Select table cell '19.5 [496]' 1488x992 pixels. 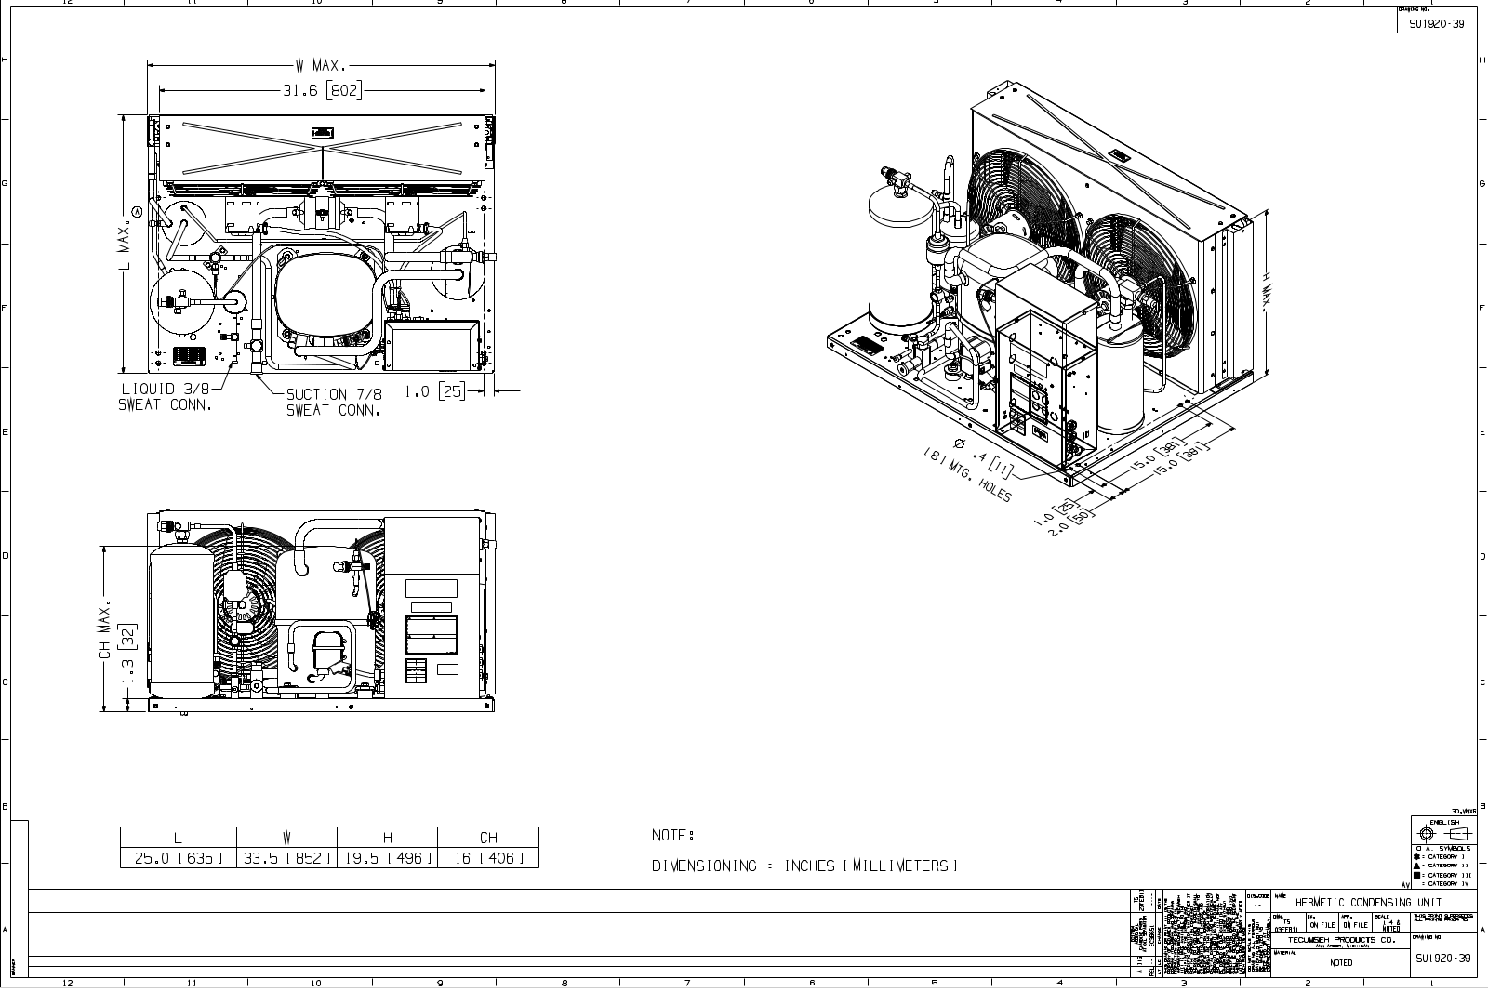(388, 858)
